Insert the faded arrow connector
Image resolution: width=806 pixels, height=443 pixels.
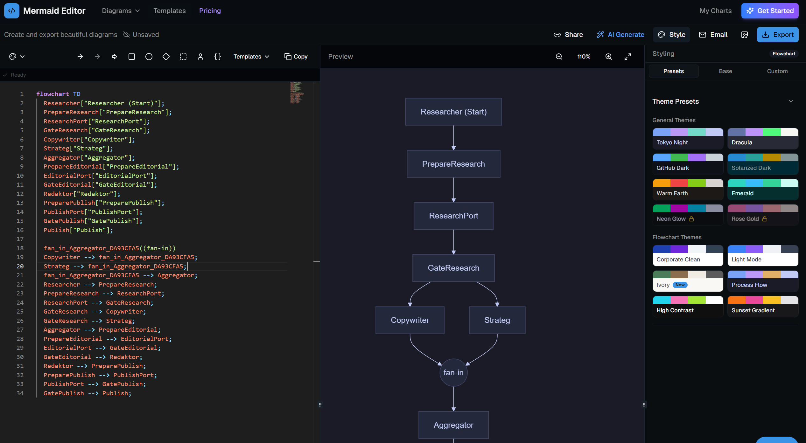pos(97,57)
